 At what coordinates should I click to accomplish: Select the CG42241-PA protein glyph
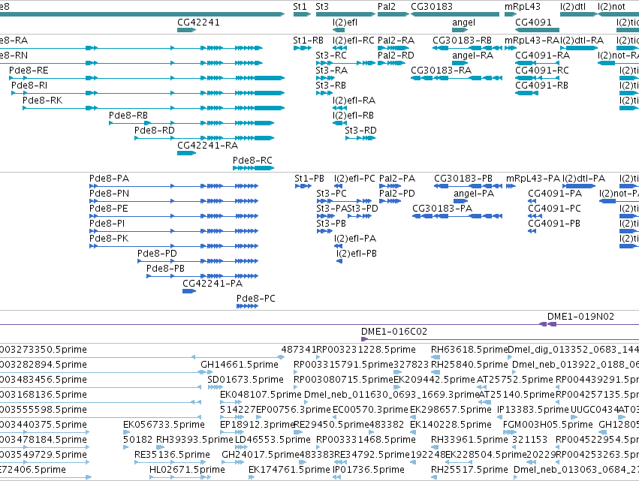pos(189,291)
